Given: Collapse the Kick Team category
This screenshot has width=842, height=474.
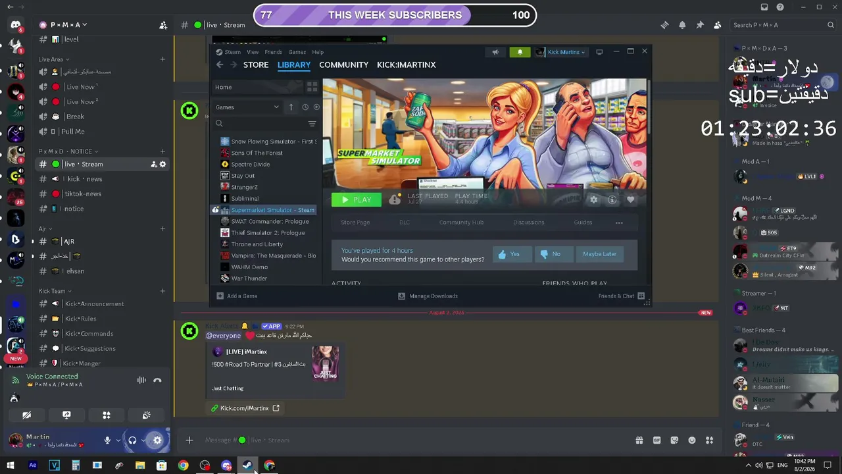Looking at the screenshot, I should click(x=55, y=291).
